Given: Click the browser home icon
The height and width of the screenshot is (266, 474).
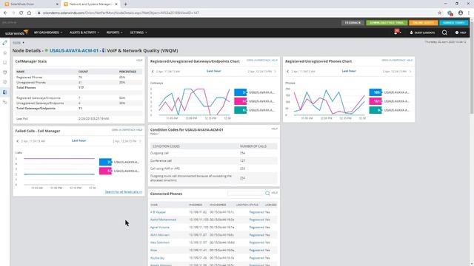Looking at the screenshot, I should click(x=29, y=13).
